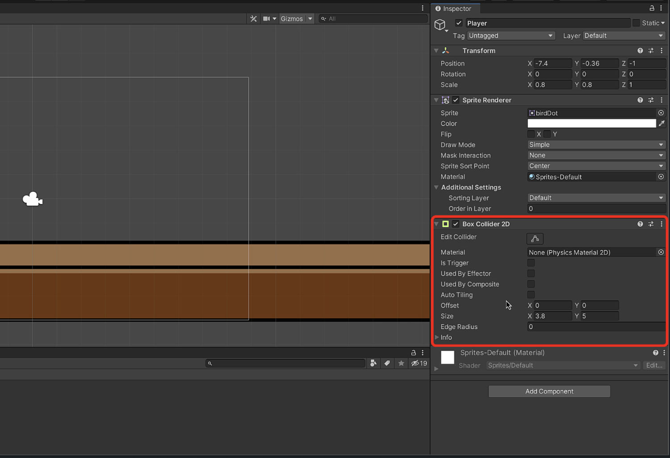Enable the Is Trigger checkbox
The height and width of the screenshot is (458, 670).
[x=531, y=263]
